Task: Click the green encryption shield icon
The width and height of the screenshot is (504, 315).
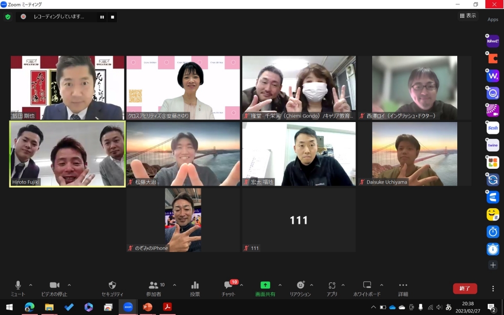Action: click(8, 17)
